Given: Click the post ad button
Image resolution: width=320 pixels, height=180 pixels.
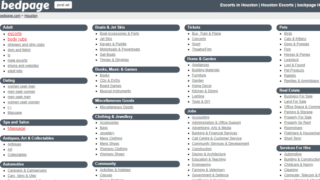Looking at the screenshot, I should 63,5.
